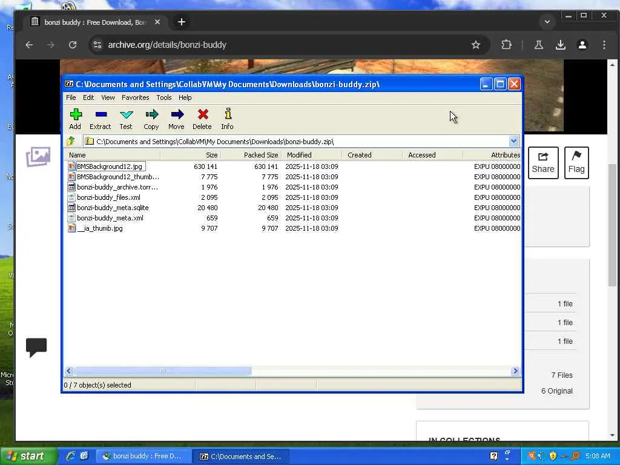The width and height of the screenshot is (620, 465).
Task: Click the Chrome address bar URL
Action: coord(167,45)
